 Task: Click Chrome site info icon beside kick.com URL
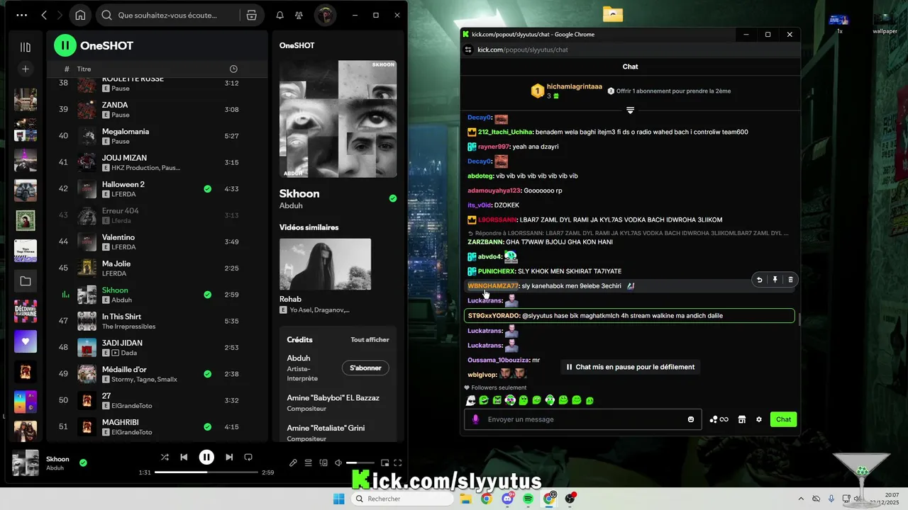[468, 50]
